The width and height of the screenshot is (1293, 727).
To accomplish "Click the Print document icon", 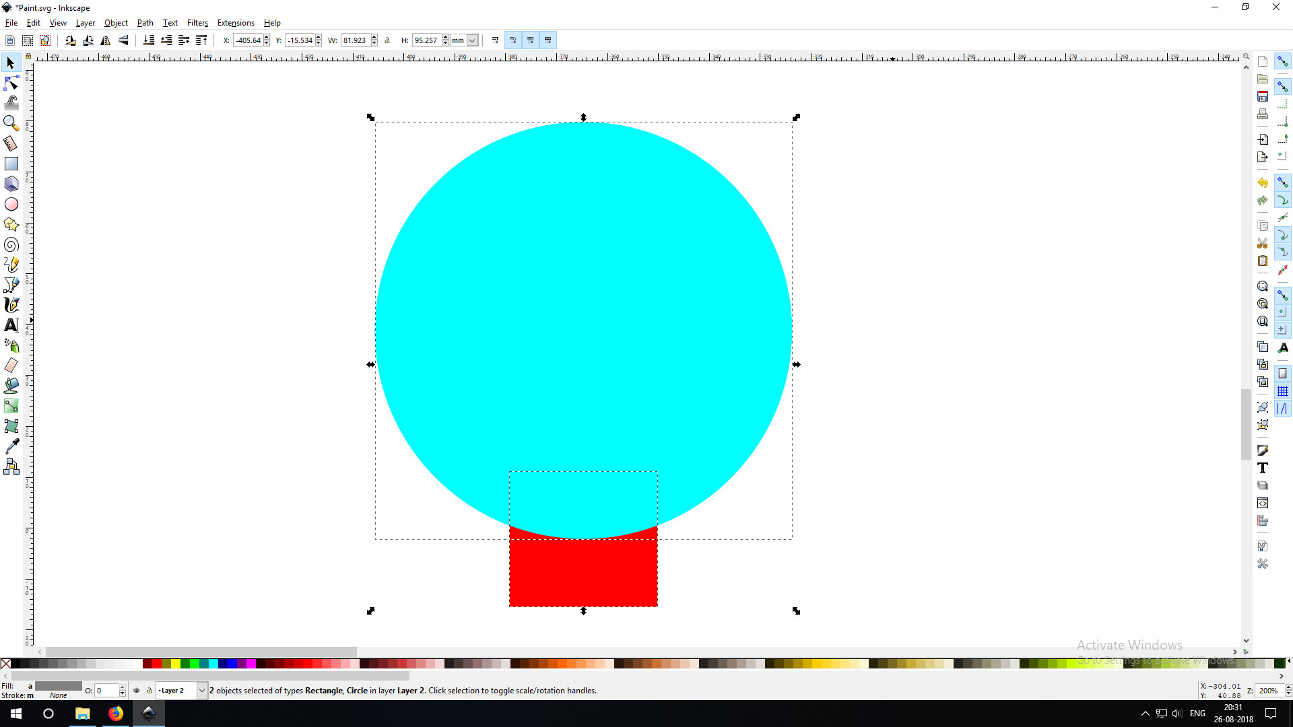I will pyautogui.click(x=1263, y=114).
